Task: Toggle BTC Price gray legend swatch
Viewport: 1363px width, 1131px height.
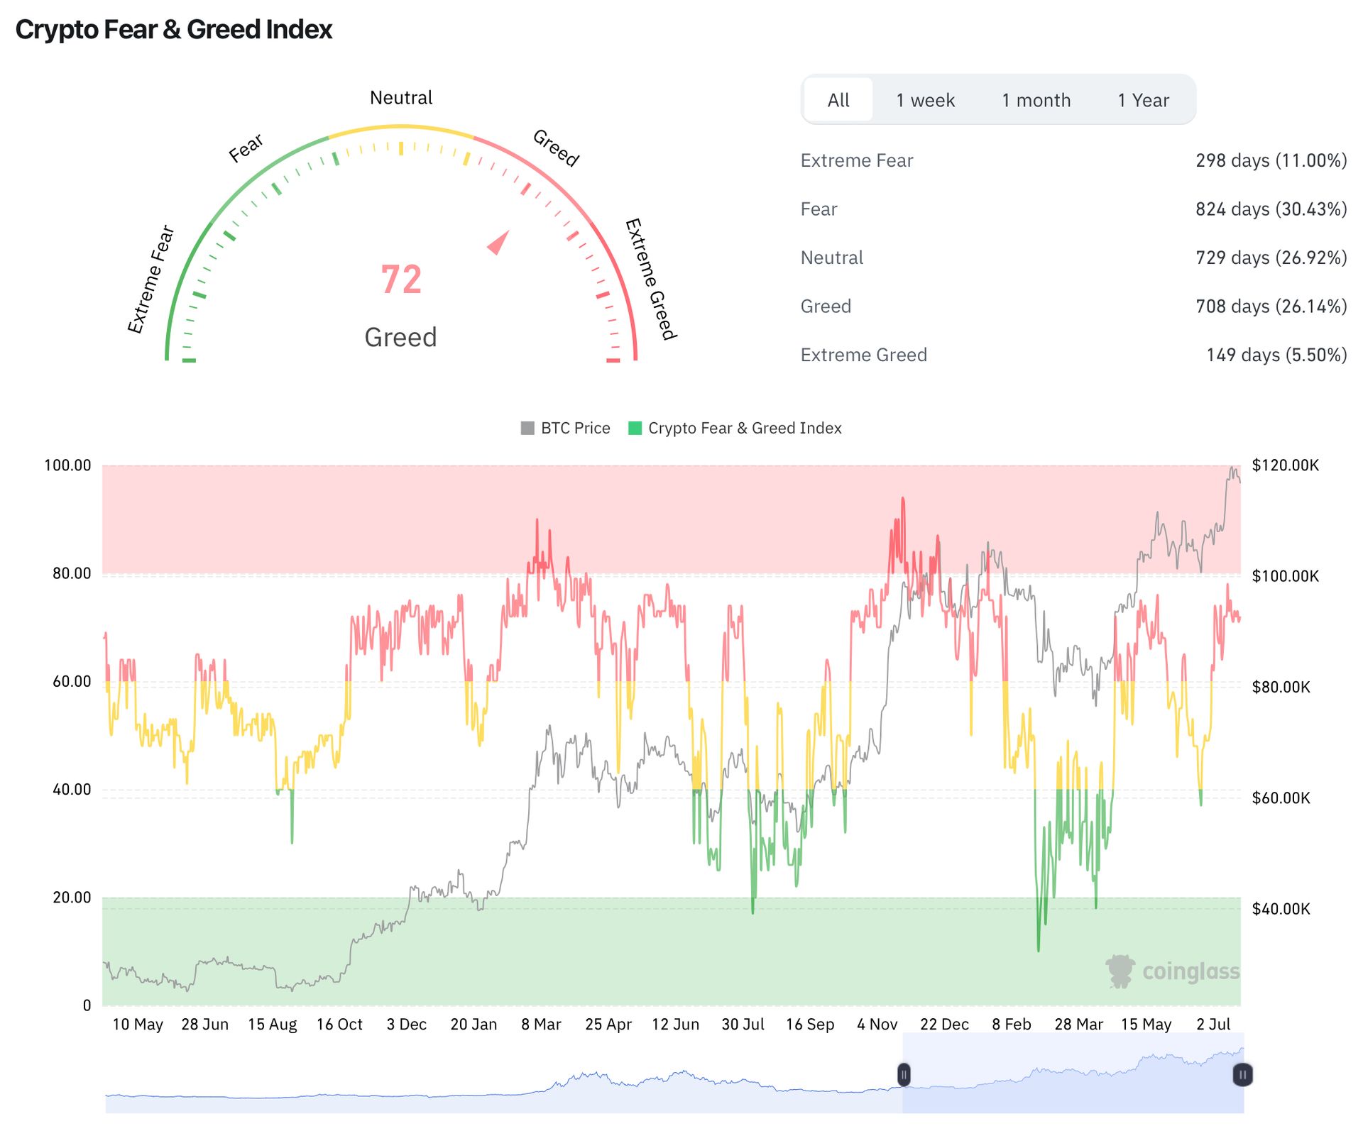Action: 527,428
